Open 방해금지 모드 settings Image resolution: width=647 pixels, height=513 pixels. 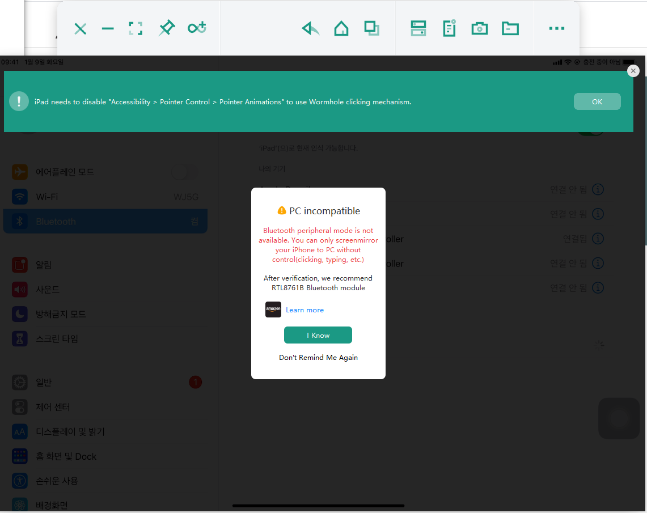click(105, 314)
